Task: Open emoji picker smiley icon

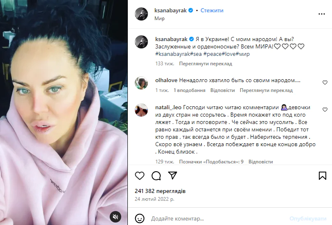Action: coord(140,218)
